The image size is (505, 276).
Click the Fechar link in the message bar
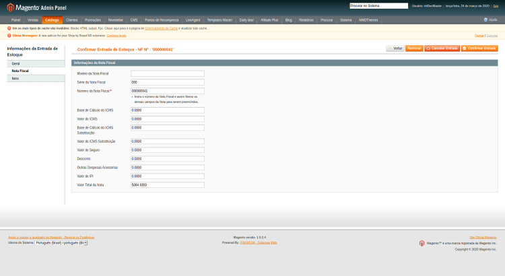[479, 36]
